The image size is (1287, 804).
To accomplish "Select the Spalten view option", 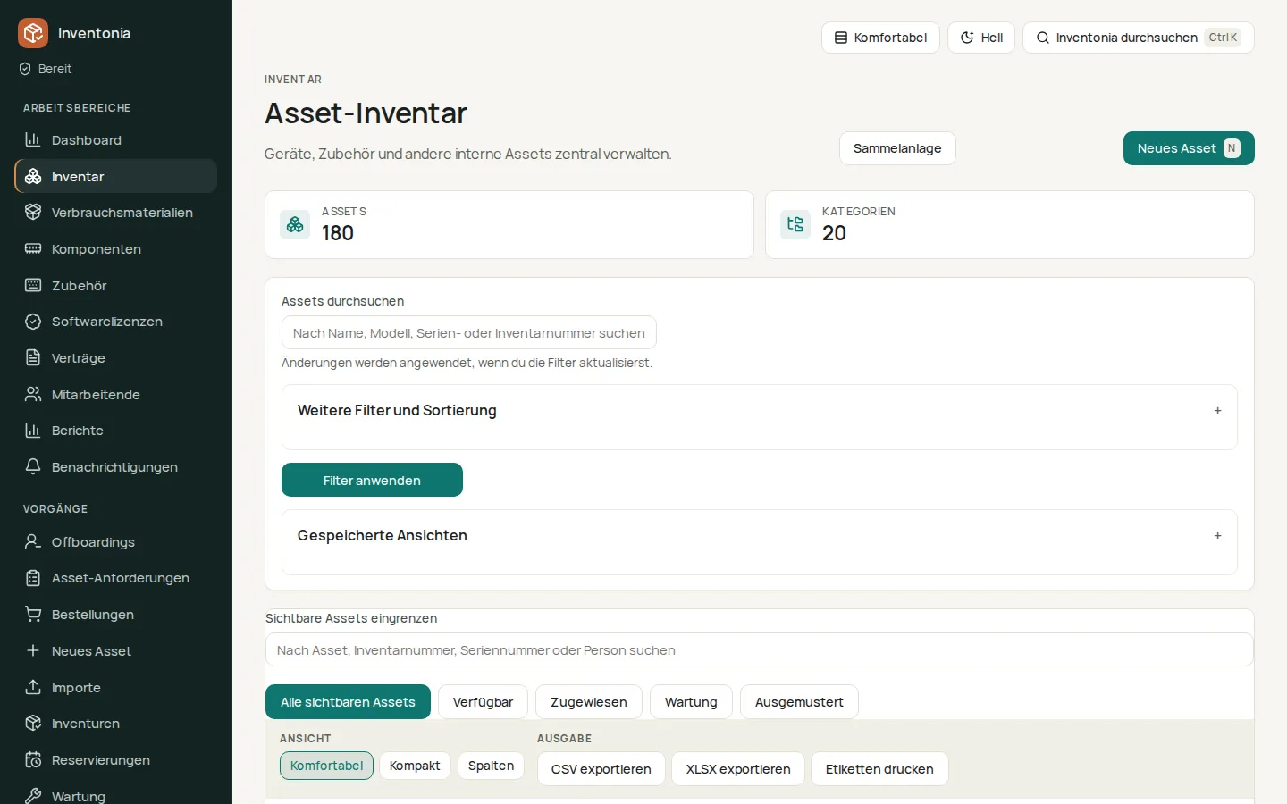I will click(x=491, y=766).
